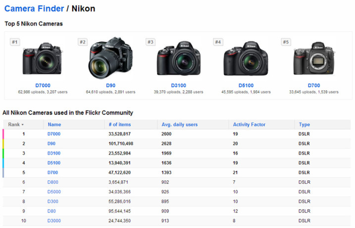This screenshot has width=355, height=228.
Task: Click the #3 rank badge
Action: [x=151, y=42]
